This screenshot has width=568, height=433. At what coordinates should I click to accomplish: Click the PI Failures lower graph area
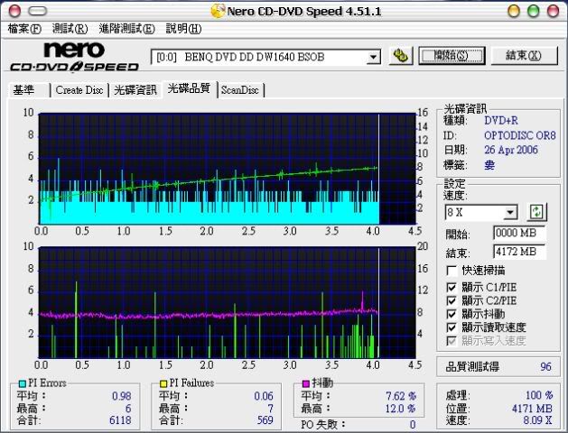pos(228,303)
